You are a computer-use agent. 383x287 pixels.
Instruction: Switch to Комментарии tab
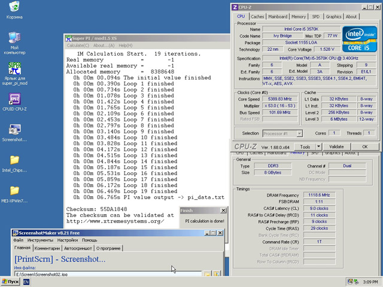(x=47, y=248)
